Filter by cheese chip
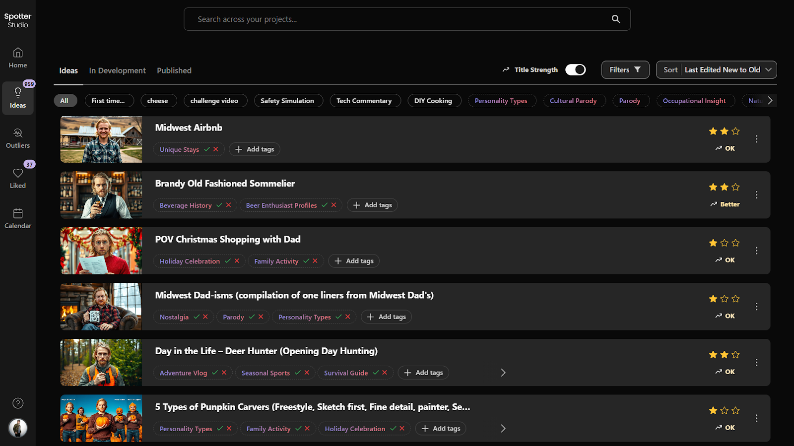 158,101
